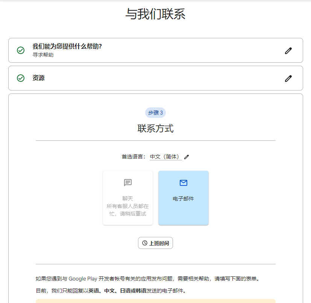Click the 步骤 3 badge

[x=156, y=113]
